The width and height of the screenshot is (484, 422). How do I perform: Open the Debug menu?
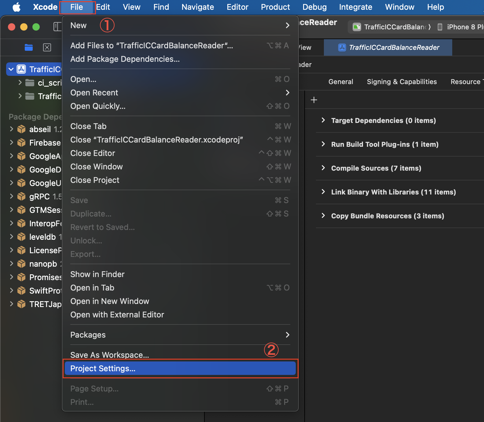314,7
